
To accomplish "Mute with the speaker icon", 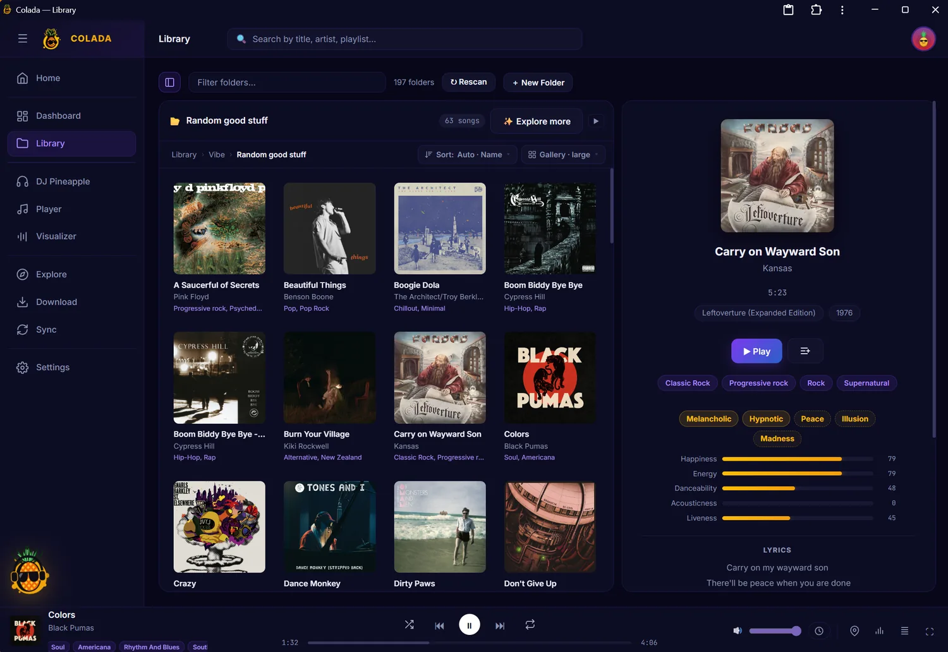I will pyautogui.click(x=737, y=631).
